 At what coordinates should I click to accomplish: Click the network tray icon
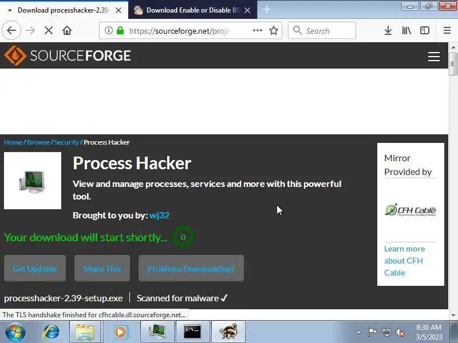click(x=386, y=332)
